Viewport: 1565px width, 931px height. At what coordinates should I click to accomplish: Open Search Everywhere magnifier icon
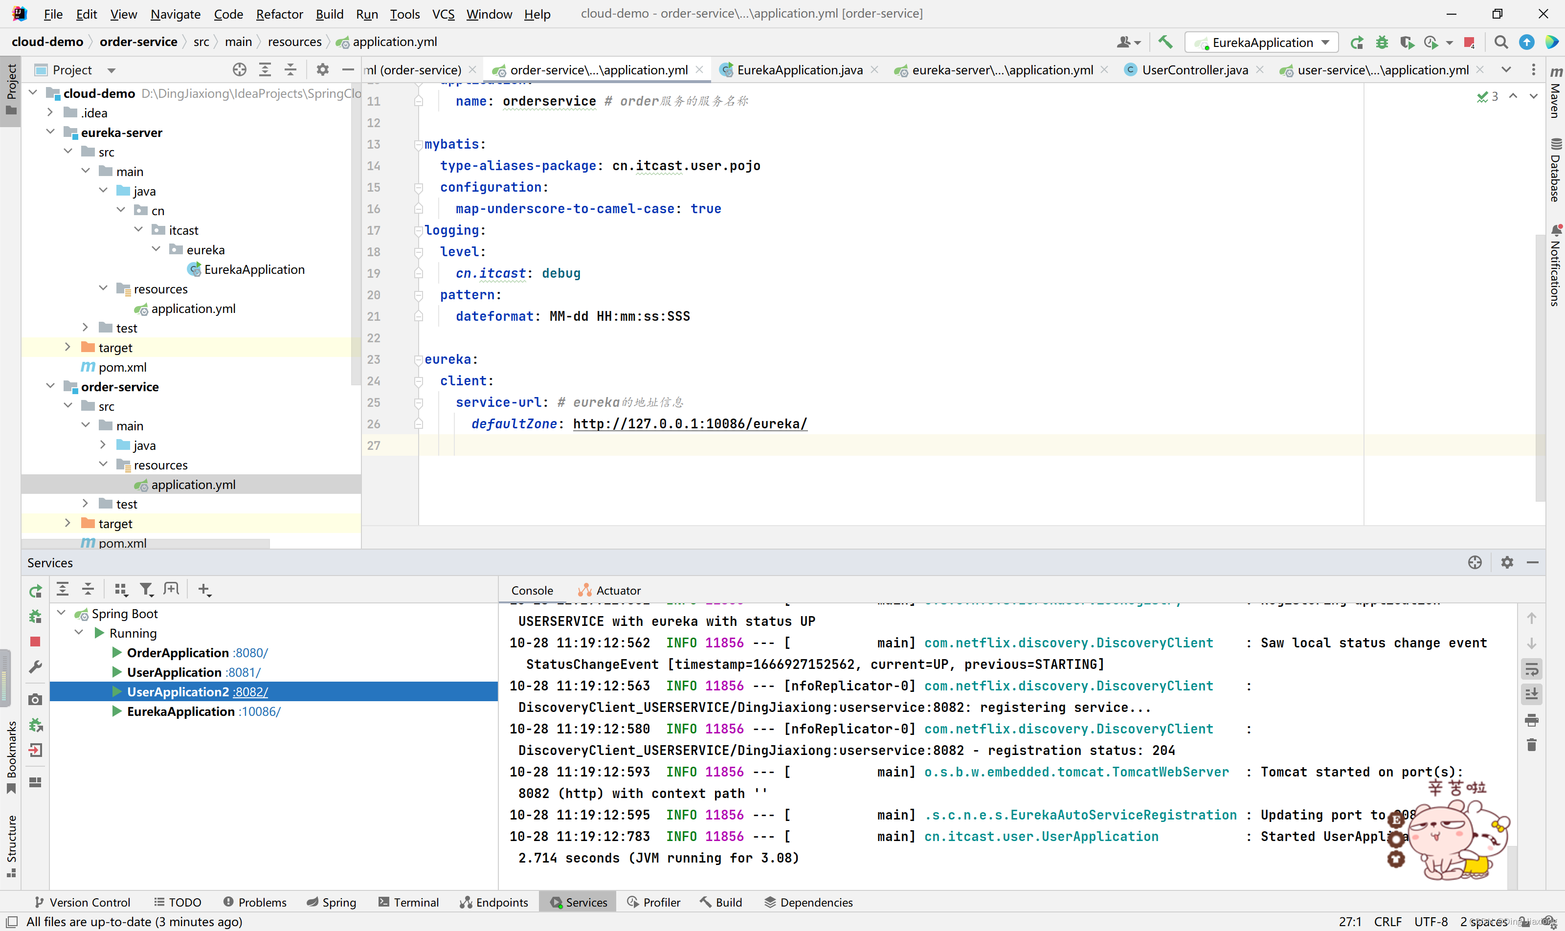pyautogui.click(x=1501, y=42)
